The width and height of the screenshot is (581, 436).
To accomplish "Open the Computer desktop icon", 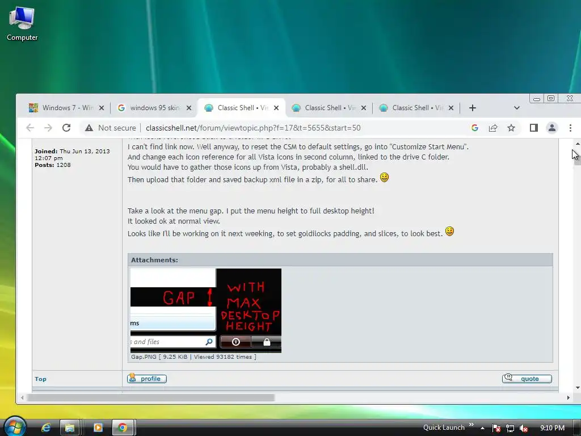I will [x=22, y=24].
